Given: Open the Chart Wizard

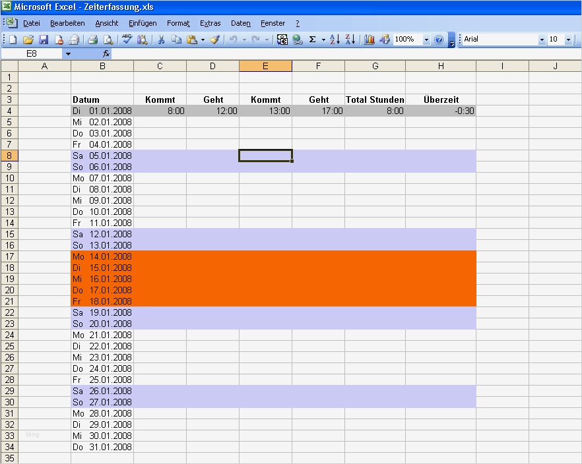Looking at the screenshot, I should [368, 40].
